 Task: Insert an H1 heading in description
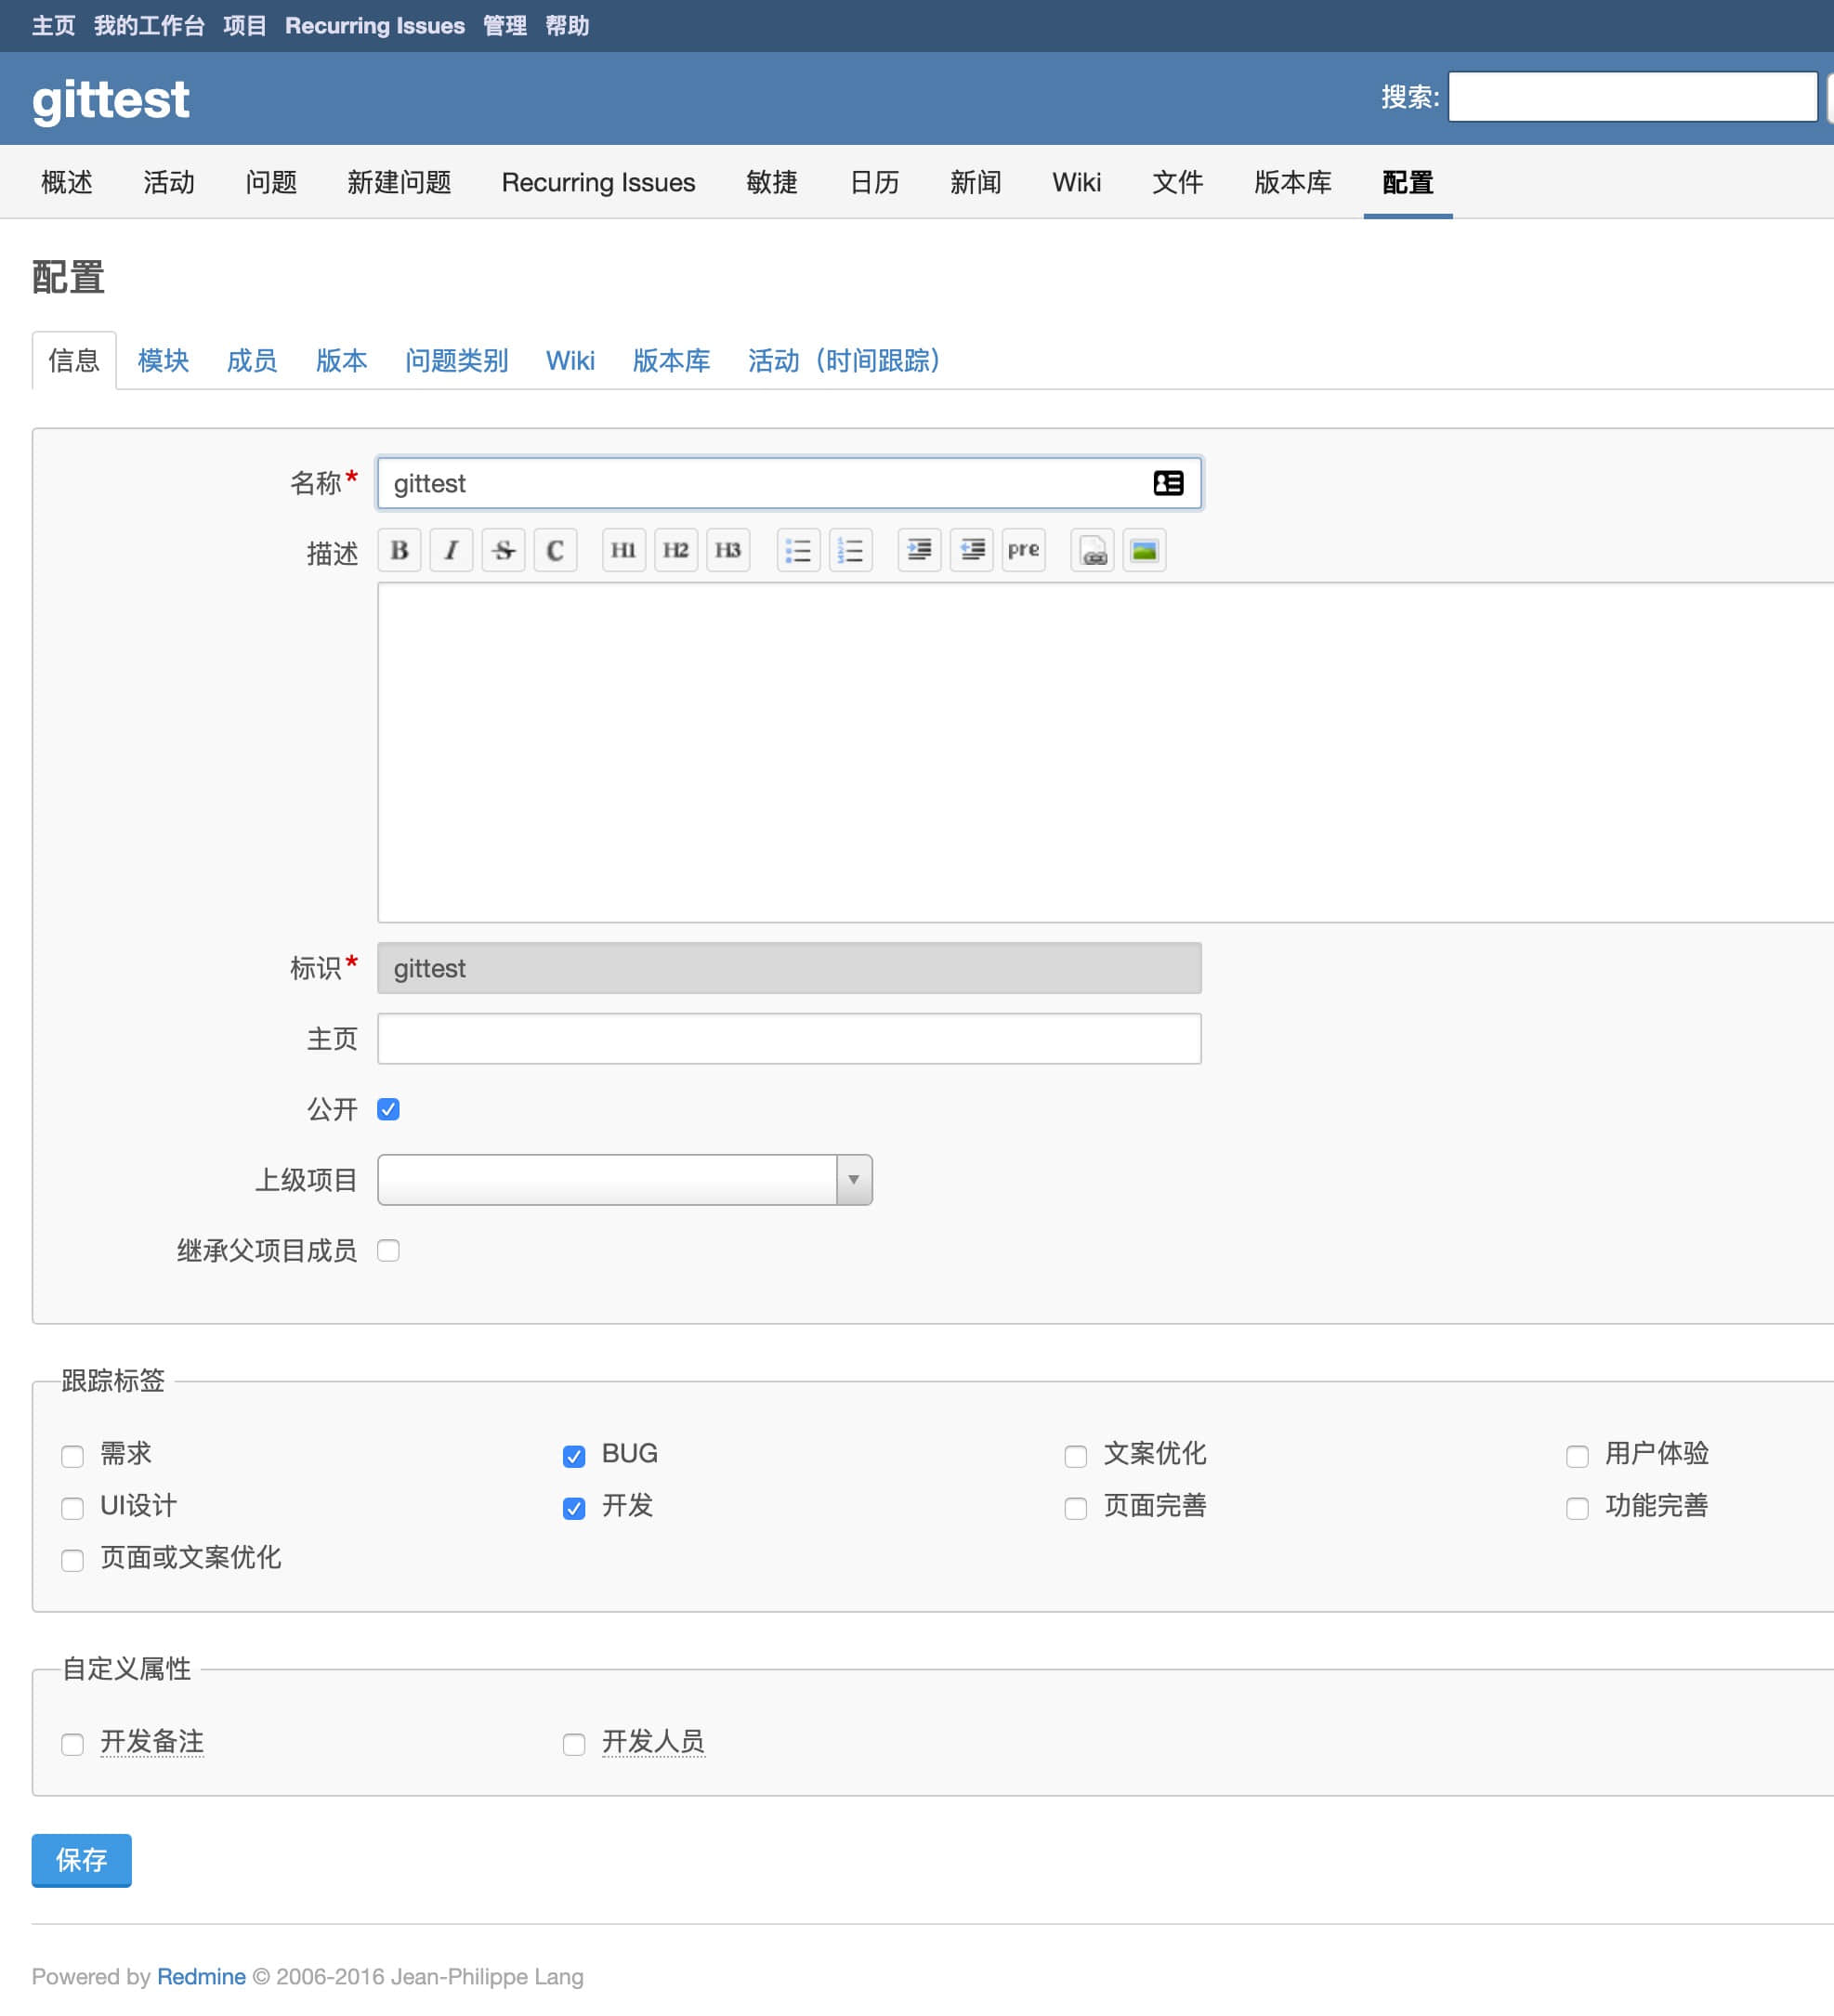click(623, 549)
